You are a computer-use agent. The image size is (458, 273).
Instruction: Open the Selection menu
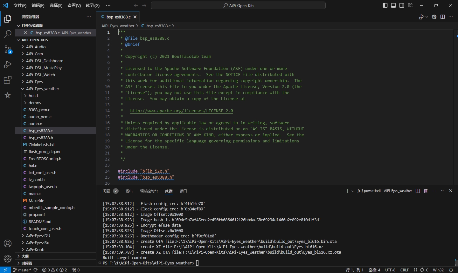click(x=56, y=5)
